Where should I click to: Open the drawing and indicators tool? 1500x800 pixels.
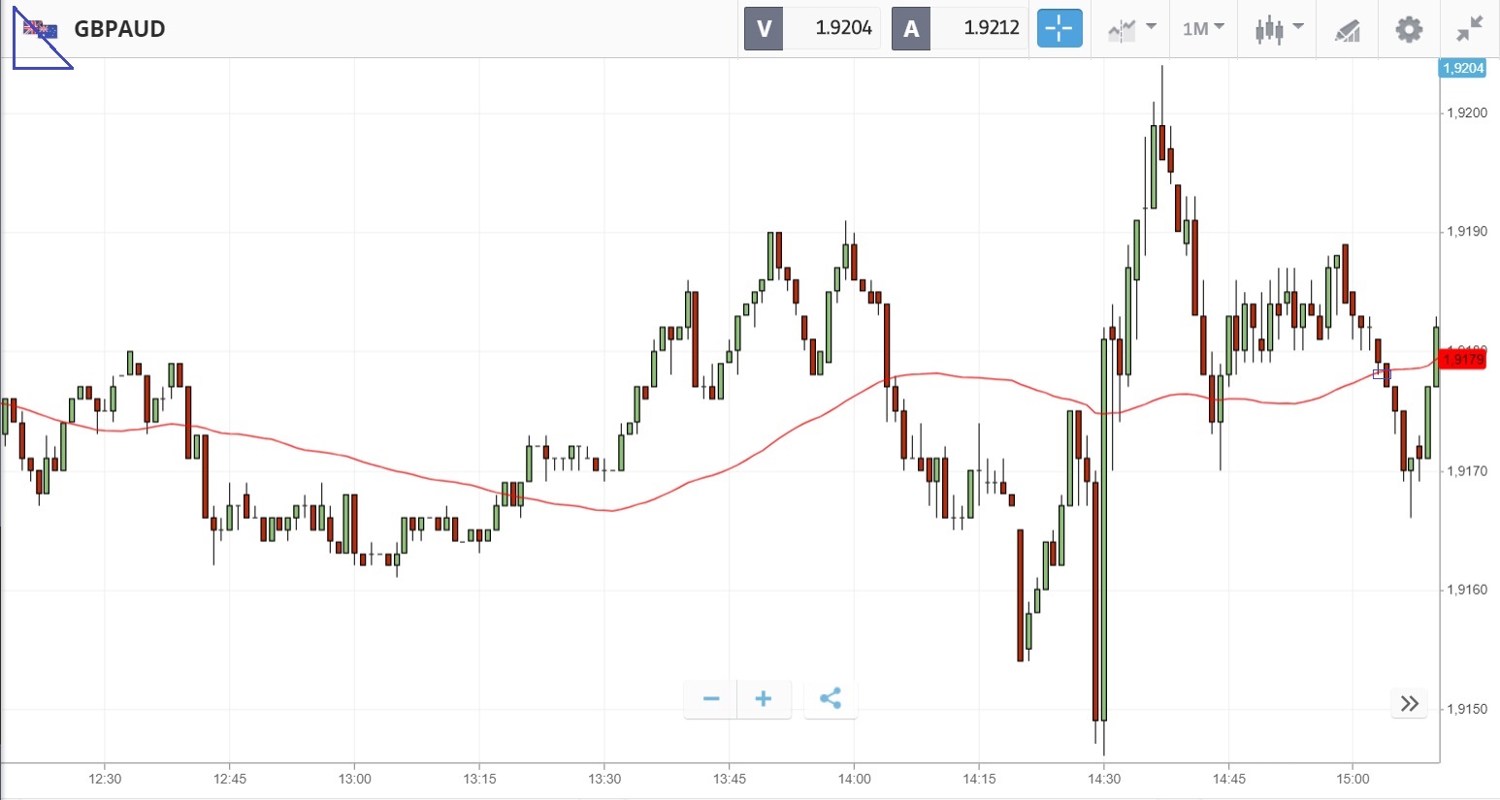pyautogui.click(x=1347, y=30)
